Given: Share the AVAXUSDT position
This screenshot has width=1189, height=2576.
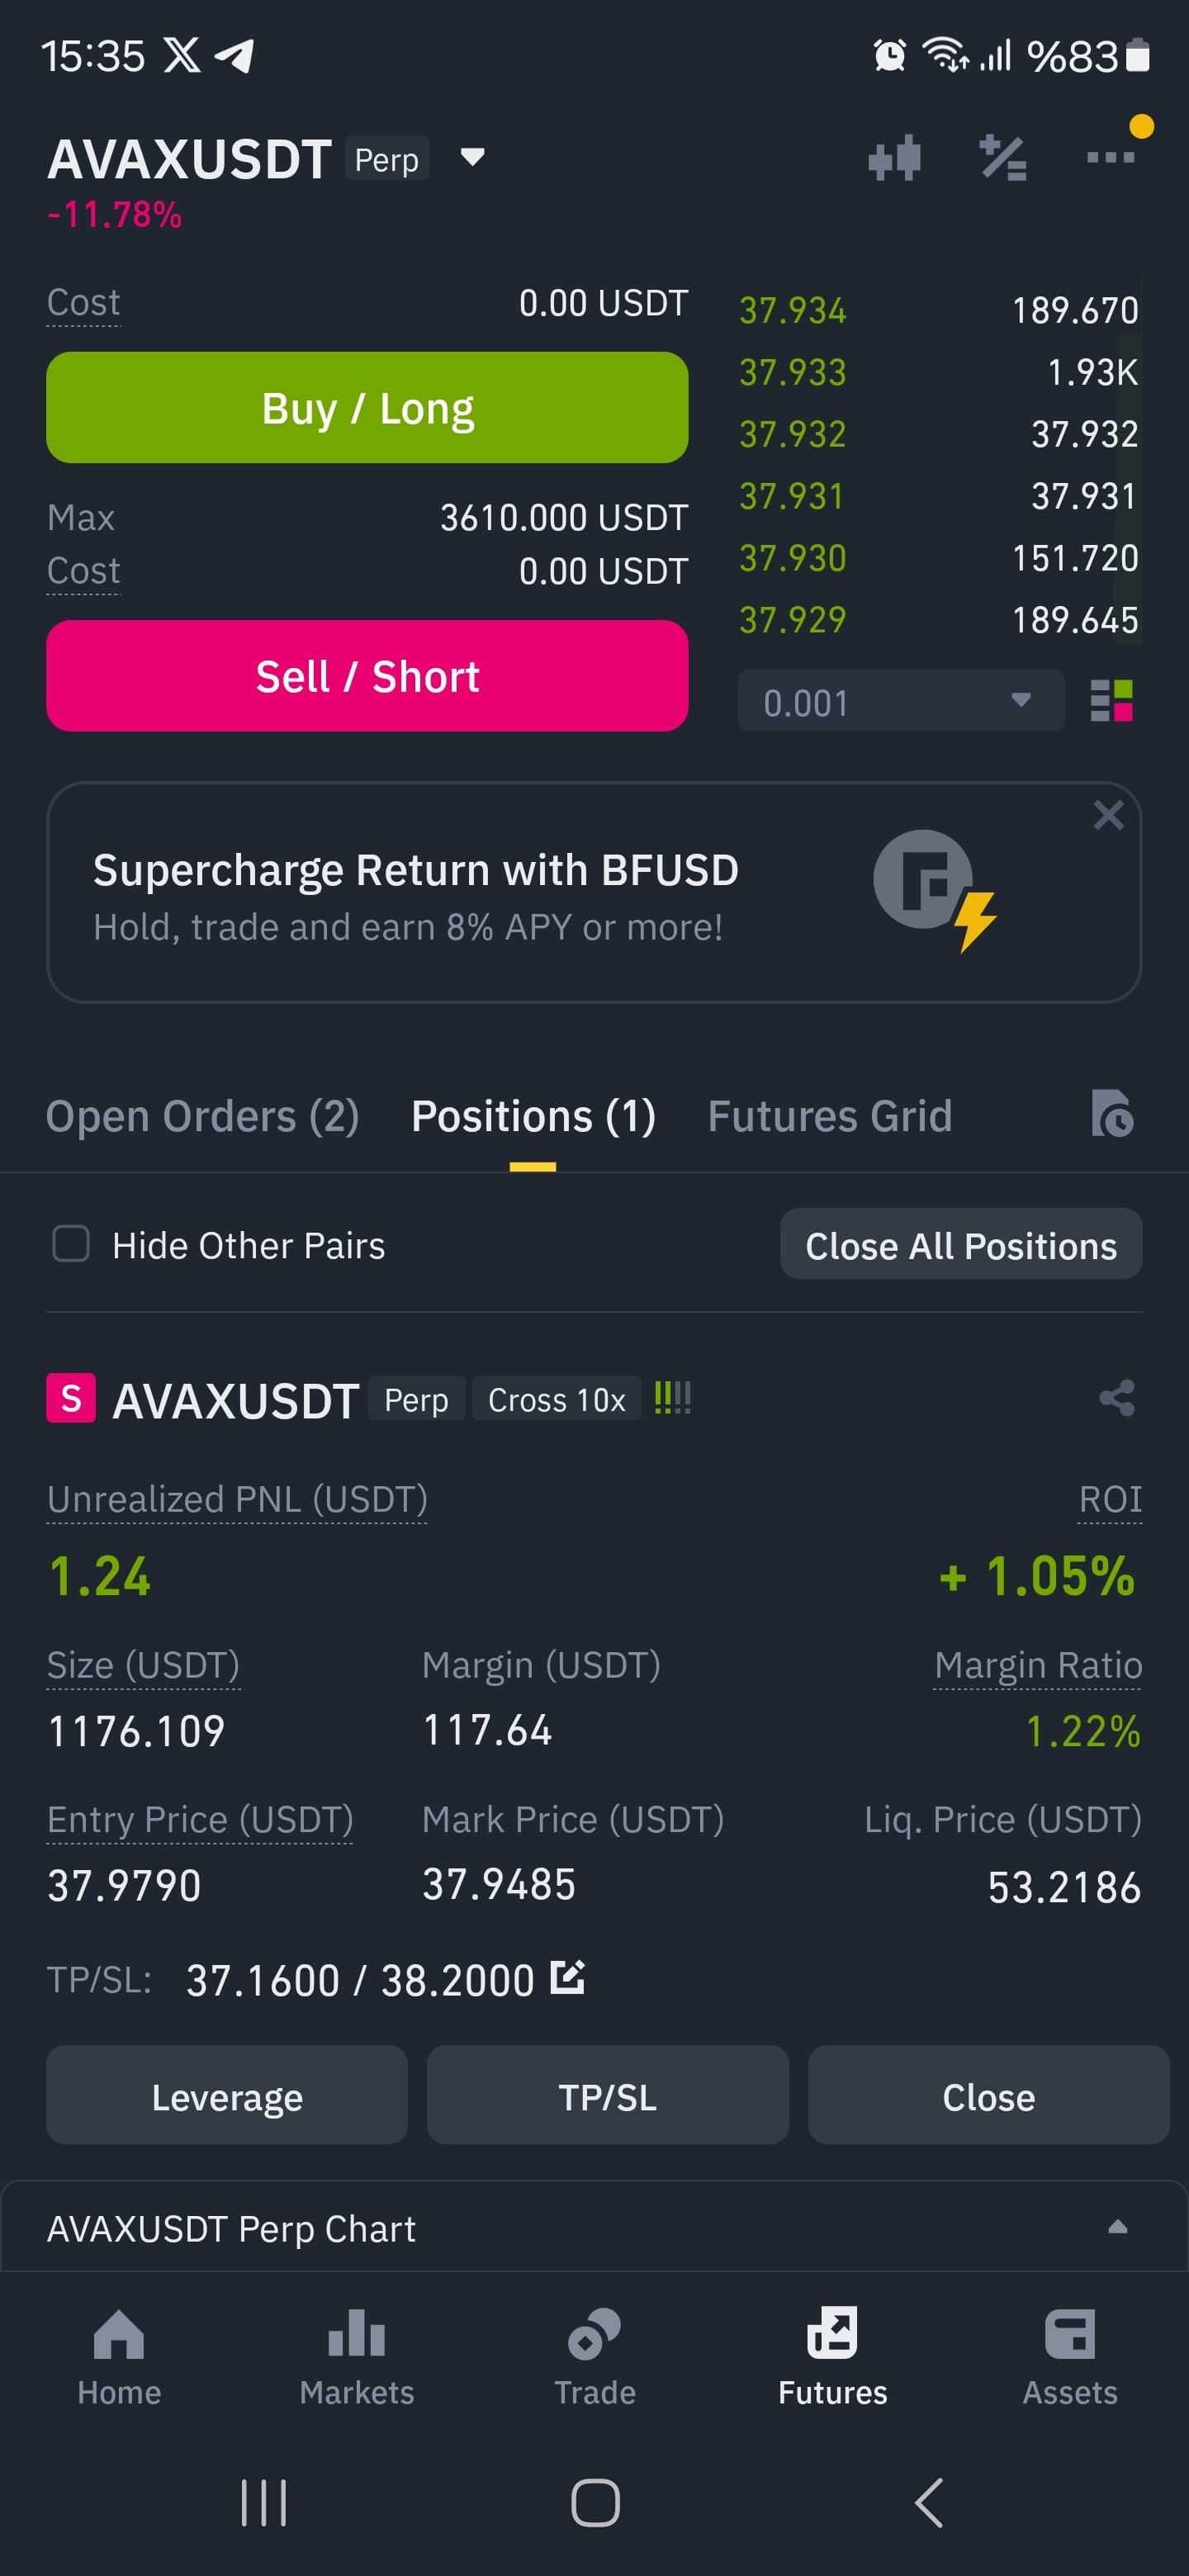Looking at the screenshot, I should (x=1116, y=1398).
